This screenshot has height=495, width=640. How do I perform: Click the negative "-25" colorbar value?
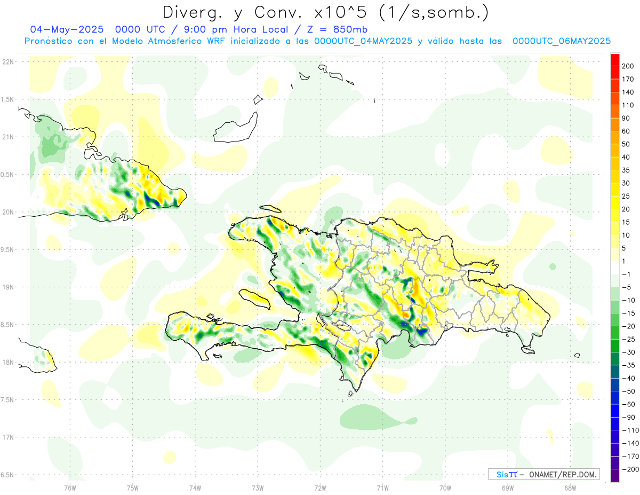pos(628,340)
